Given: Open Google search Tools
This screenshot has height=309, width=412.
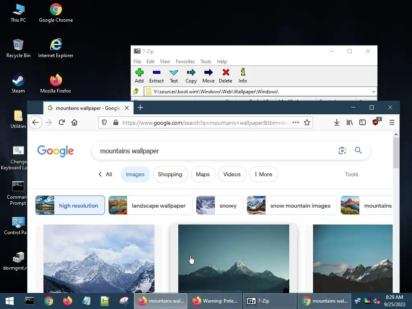Looking at the screenshot, I should tap(351, 174).
